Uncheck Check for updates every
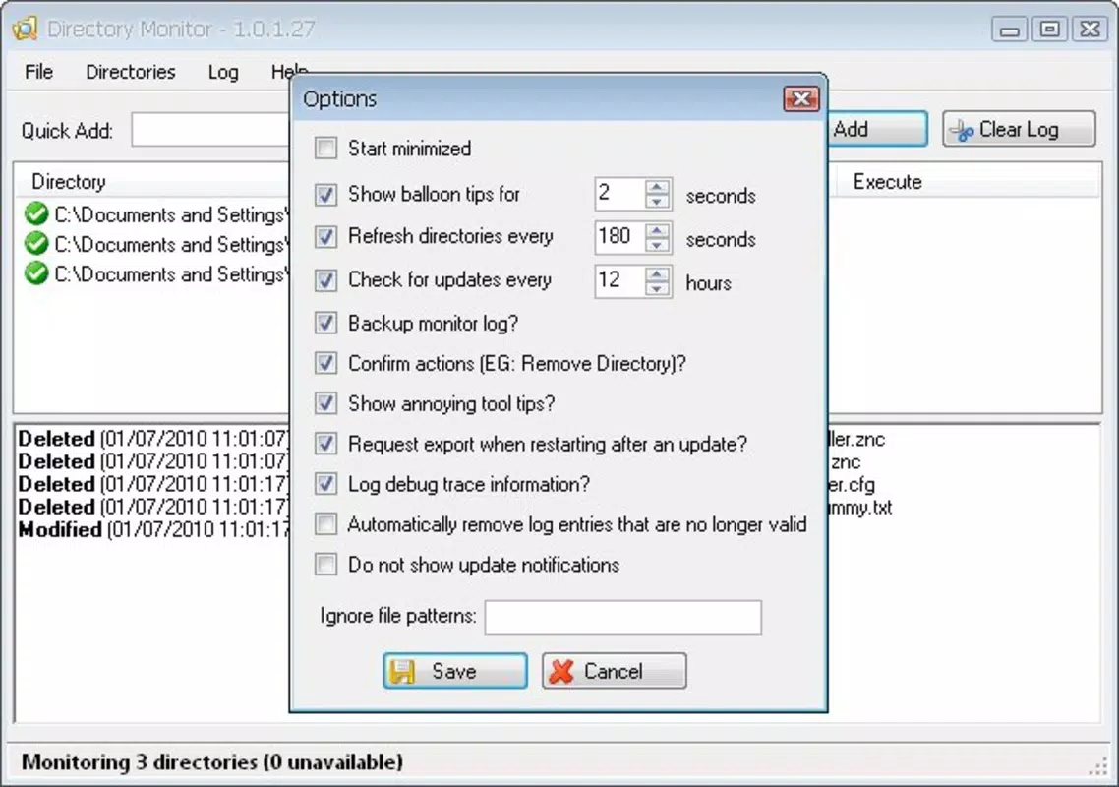 (x=326, y=280)
